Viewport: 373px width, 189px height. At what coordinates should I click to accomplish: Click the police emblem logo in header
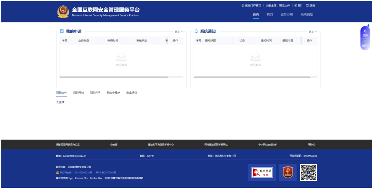point(63,12)
